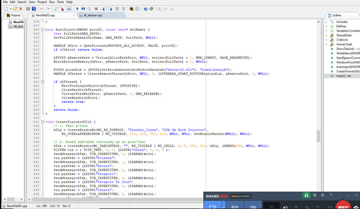
Task: Collapse the CreateTrainerGUI fold at line 431
Action: coord(43,122)
